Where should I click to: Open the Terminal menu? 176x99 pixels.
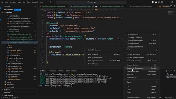pyautogui.click(x=35, y=2)
